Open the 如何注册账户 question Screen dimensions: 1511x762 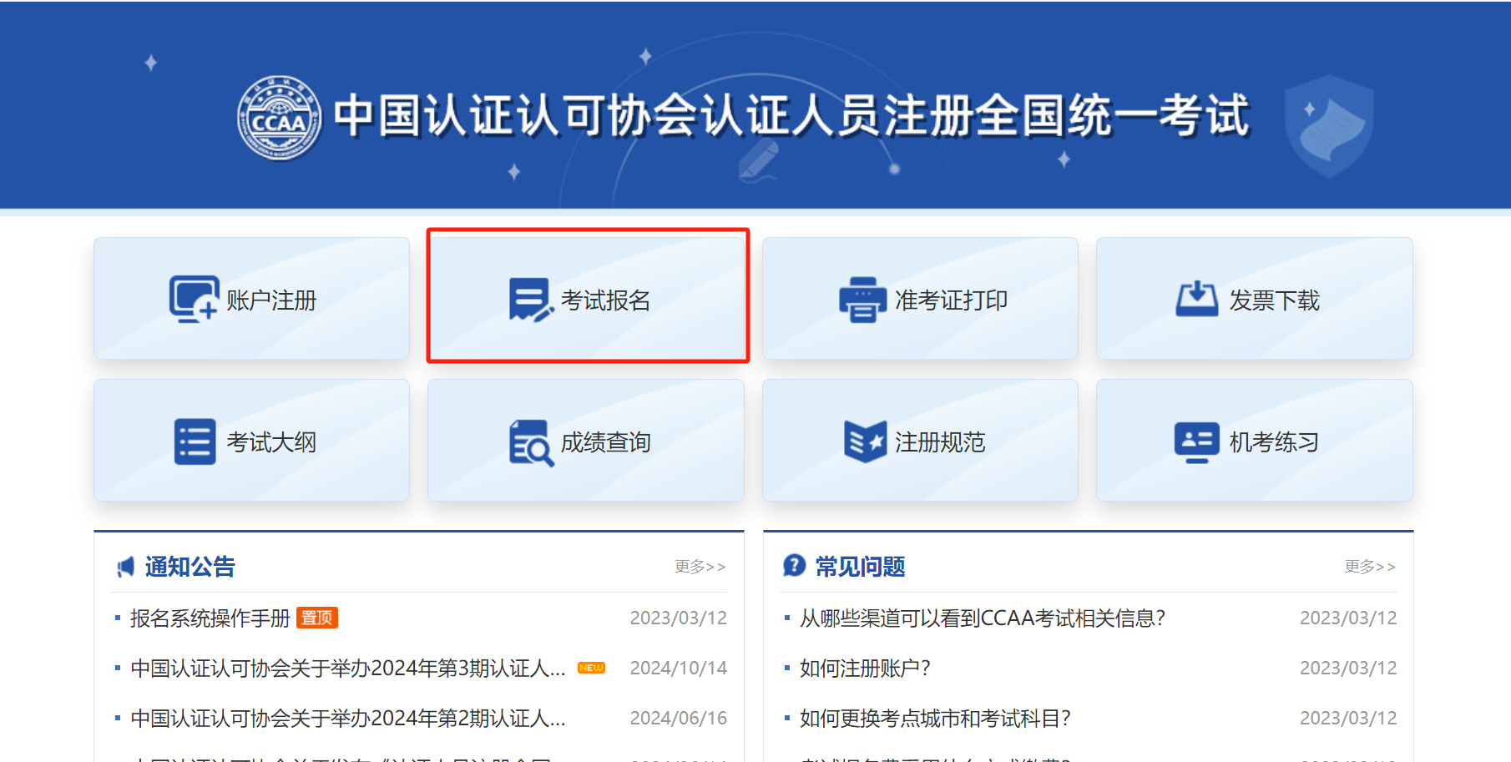pyautogui.click(x=865, y=669)
